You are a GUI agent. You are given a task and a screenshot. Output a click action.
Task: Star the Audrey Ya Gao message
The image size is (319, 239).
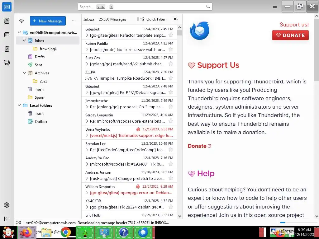pyautogui.click(x=171, y=164)
